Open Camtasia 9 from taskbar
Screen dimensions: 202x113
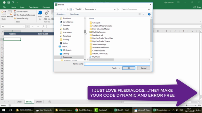101,110
